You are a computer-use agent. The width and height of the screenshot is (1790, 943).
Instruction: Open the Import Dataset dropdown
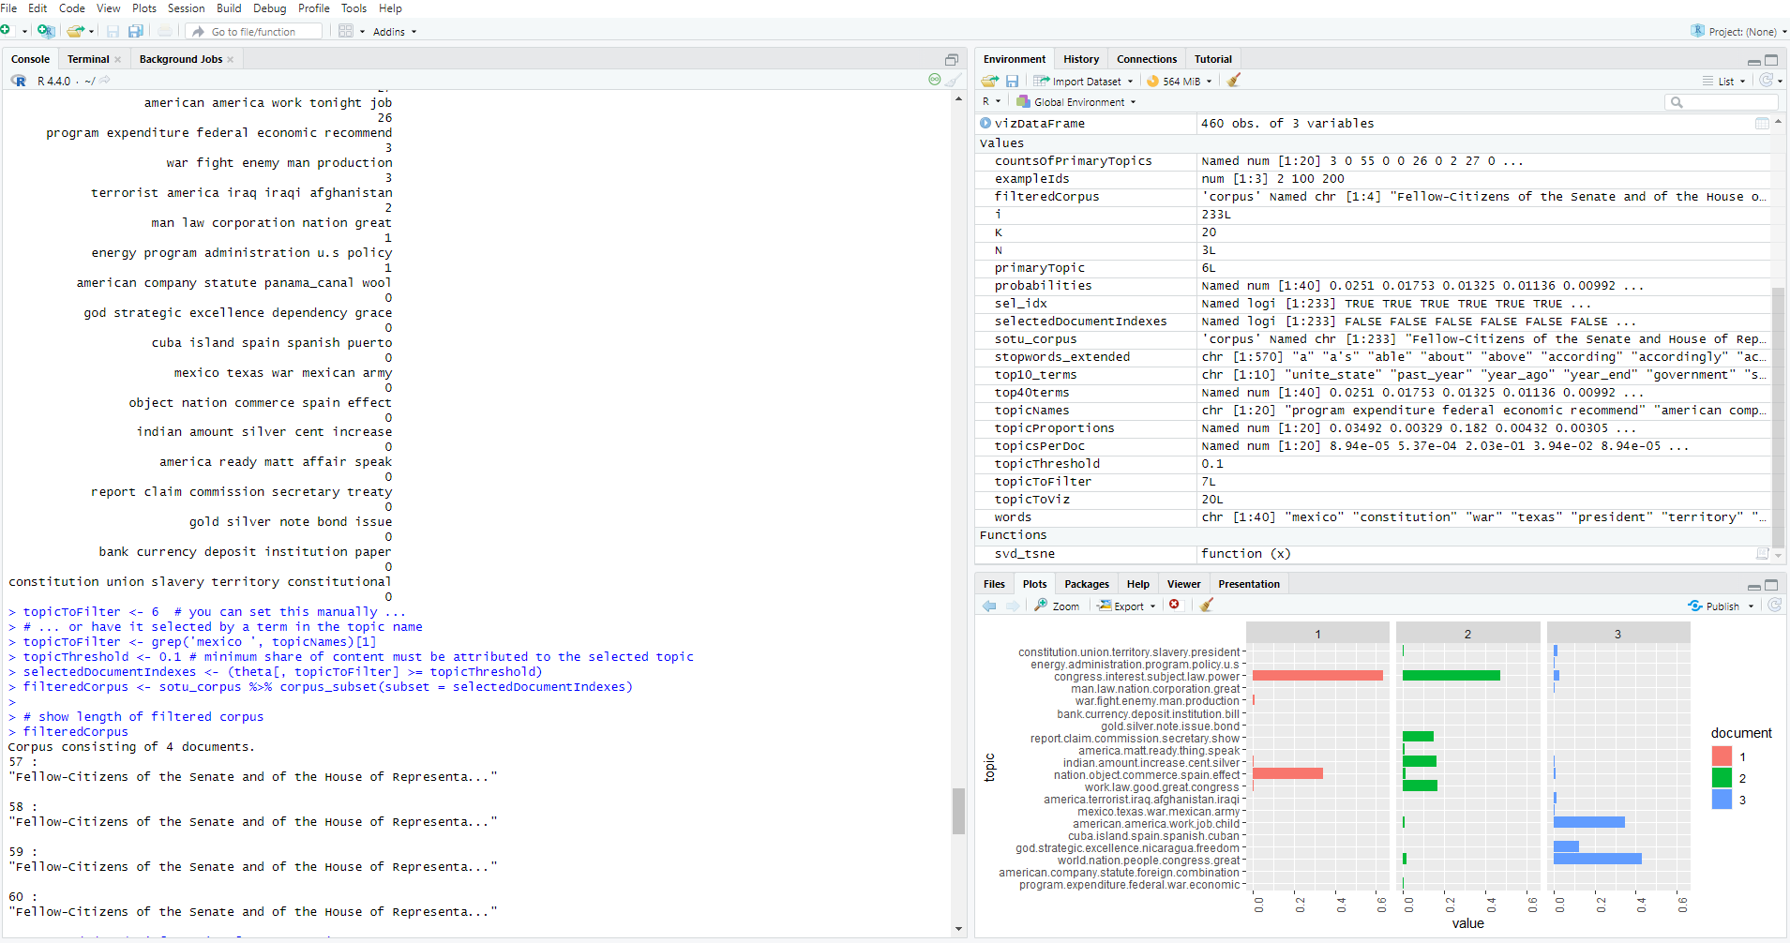(1083, 82)
